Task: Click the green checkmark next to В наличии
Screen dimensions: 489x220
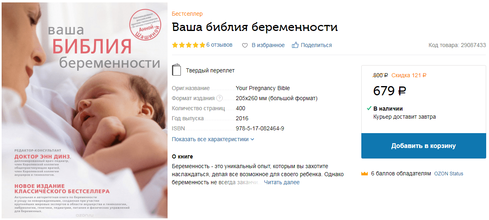Action: click(x=369, y=109)
